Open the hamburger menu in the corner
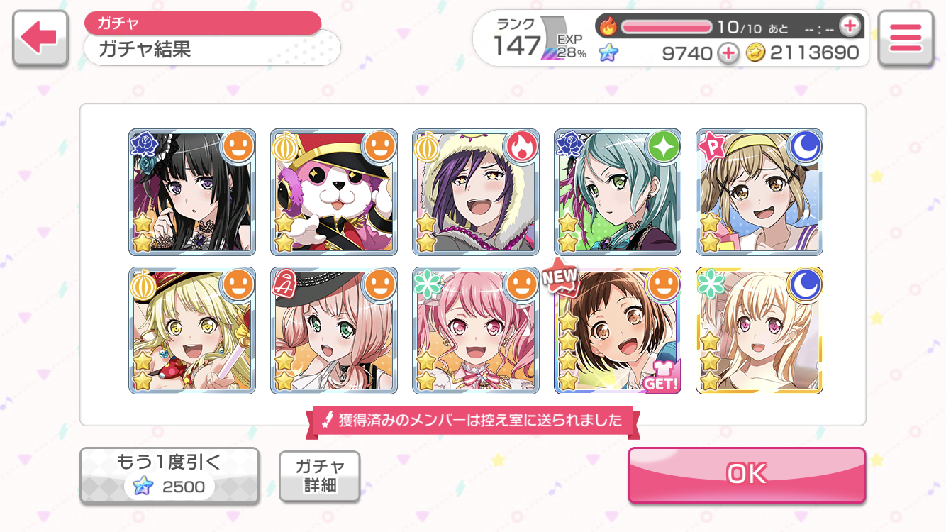 tap(905, 39)
